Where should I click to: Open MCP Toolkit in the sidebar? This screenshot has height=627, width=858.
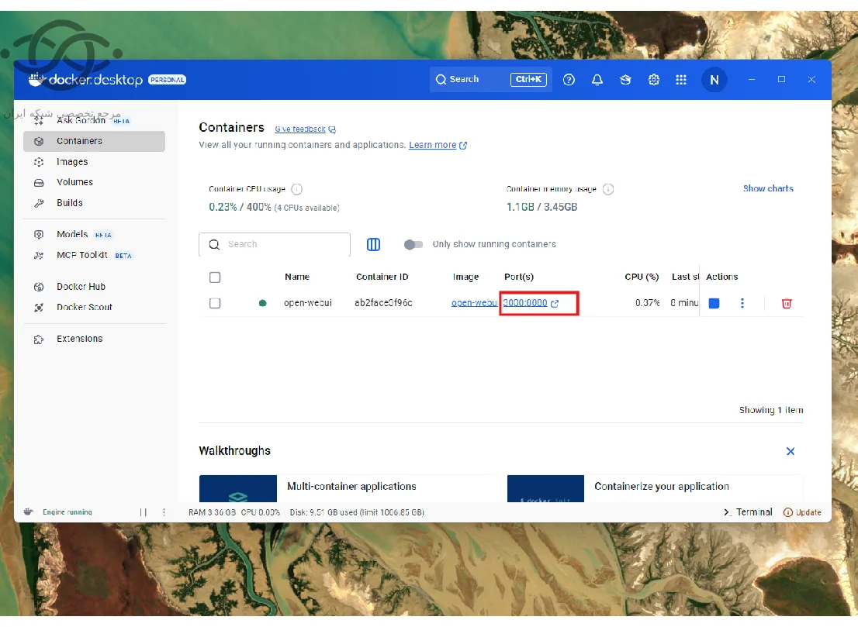pos(94,255)
